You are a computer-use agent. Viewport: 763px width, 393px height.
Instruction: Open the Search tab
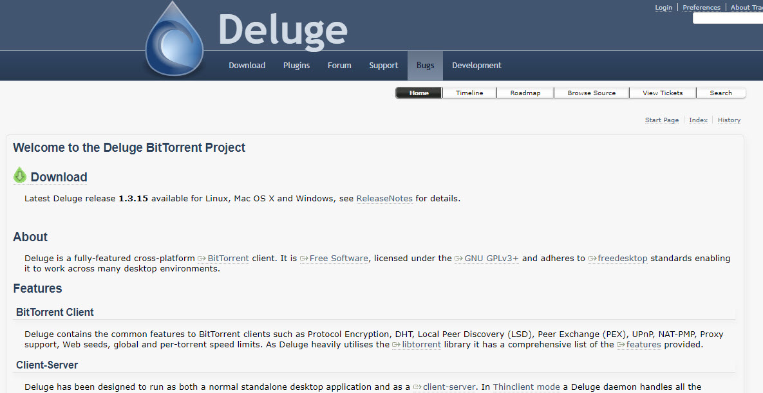[x=721, y=93]
